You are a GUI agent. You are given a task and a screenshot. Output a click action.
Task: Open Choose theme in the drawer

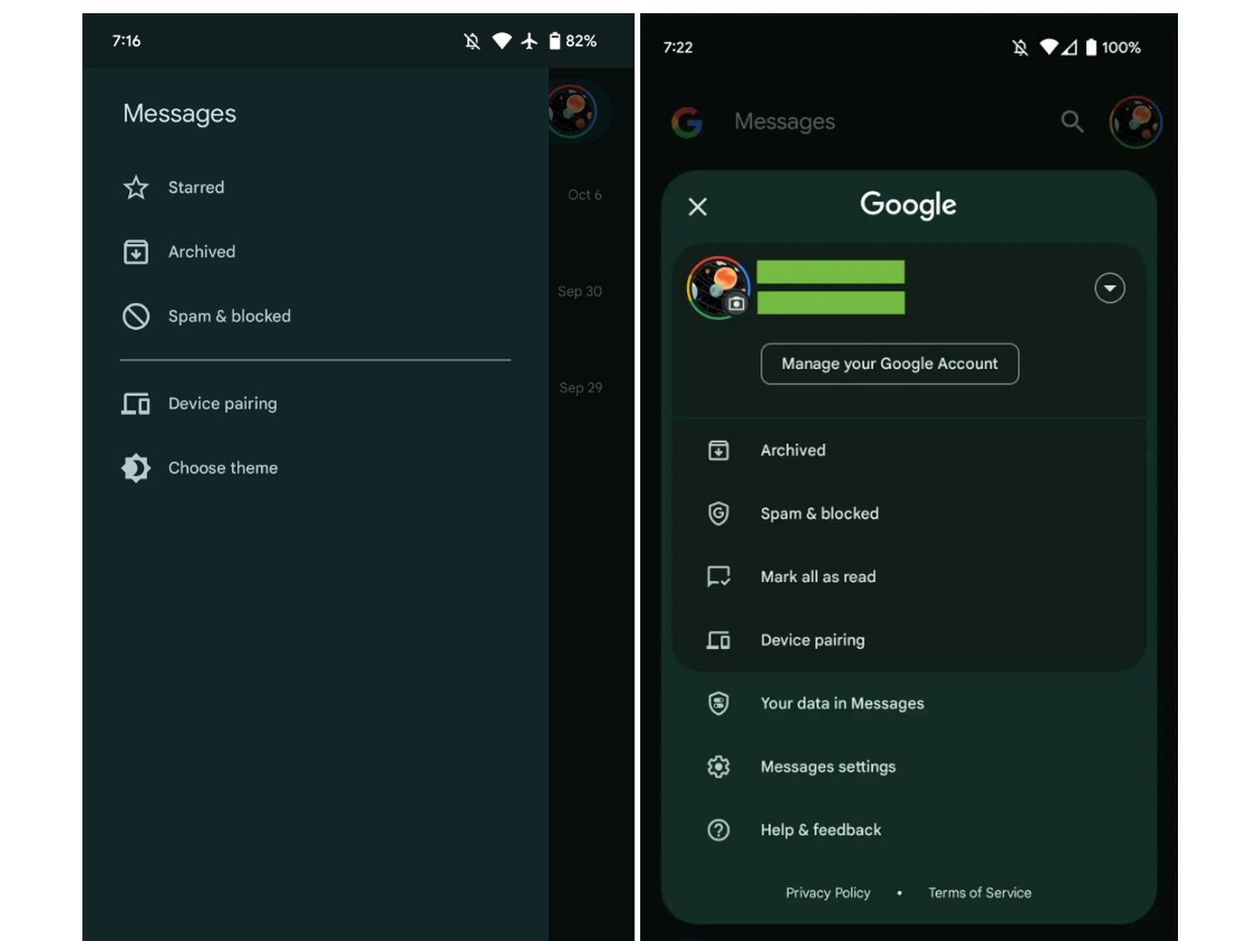(223, 468)
